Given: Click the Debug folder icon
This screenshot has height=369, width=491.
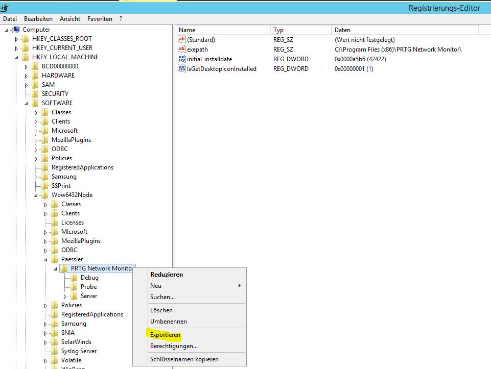Looking at the screenshot, I should point(74,278).
